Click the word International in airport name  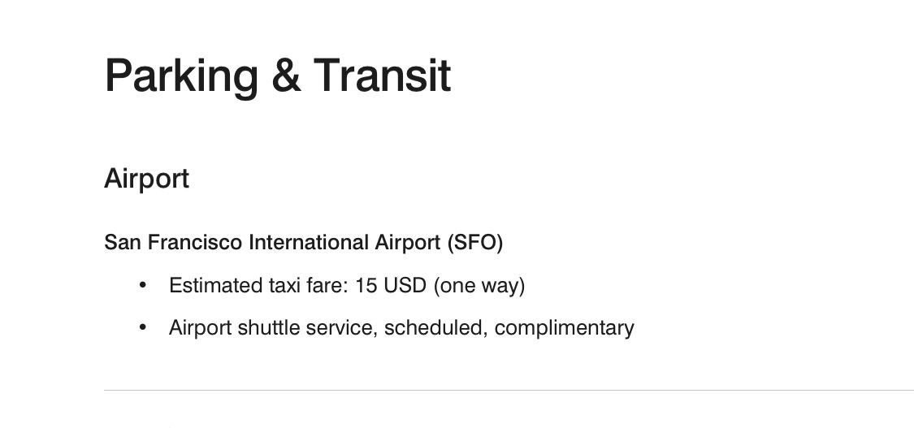pos(309,242)
